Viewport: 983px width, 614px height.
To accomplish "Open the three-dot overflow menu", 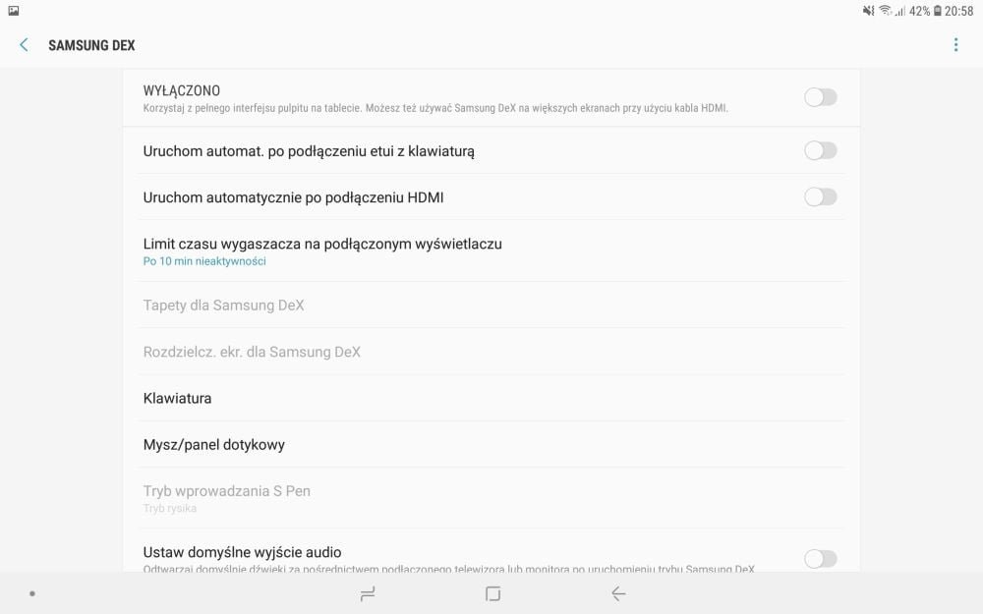I will (x=955, y=44).
